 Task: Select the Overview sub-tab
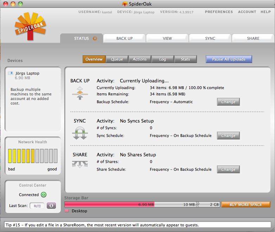pyautogui.click(x=94, y=59)
